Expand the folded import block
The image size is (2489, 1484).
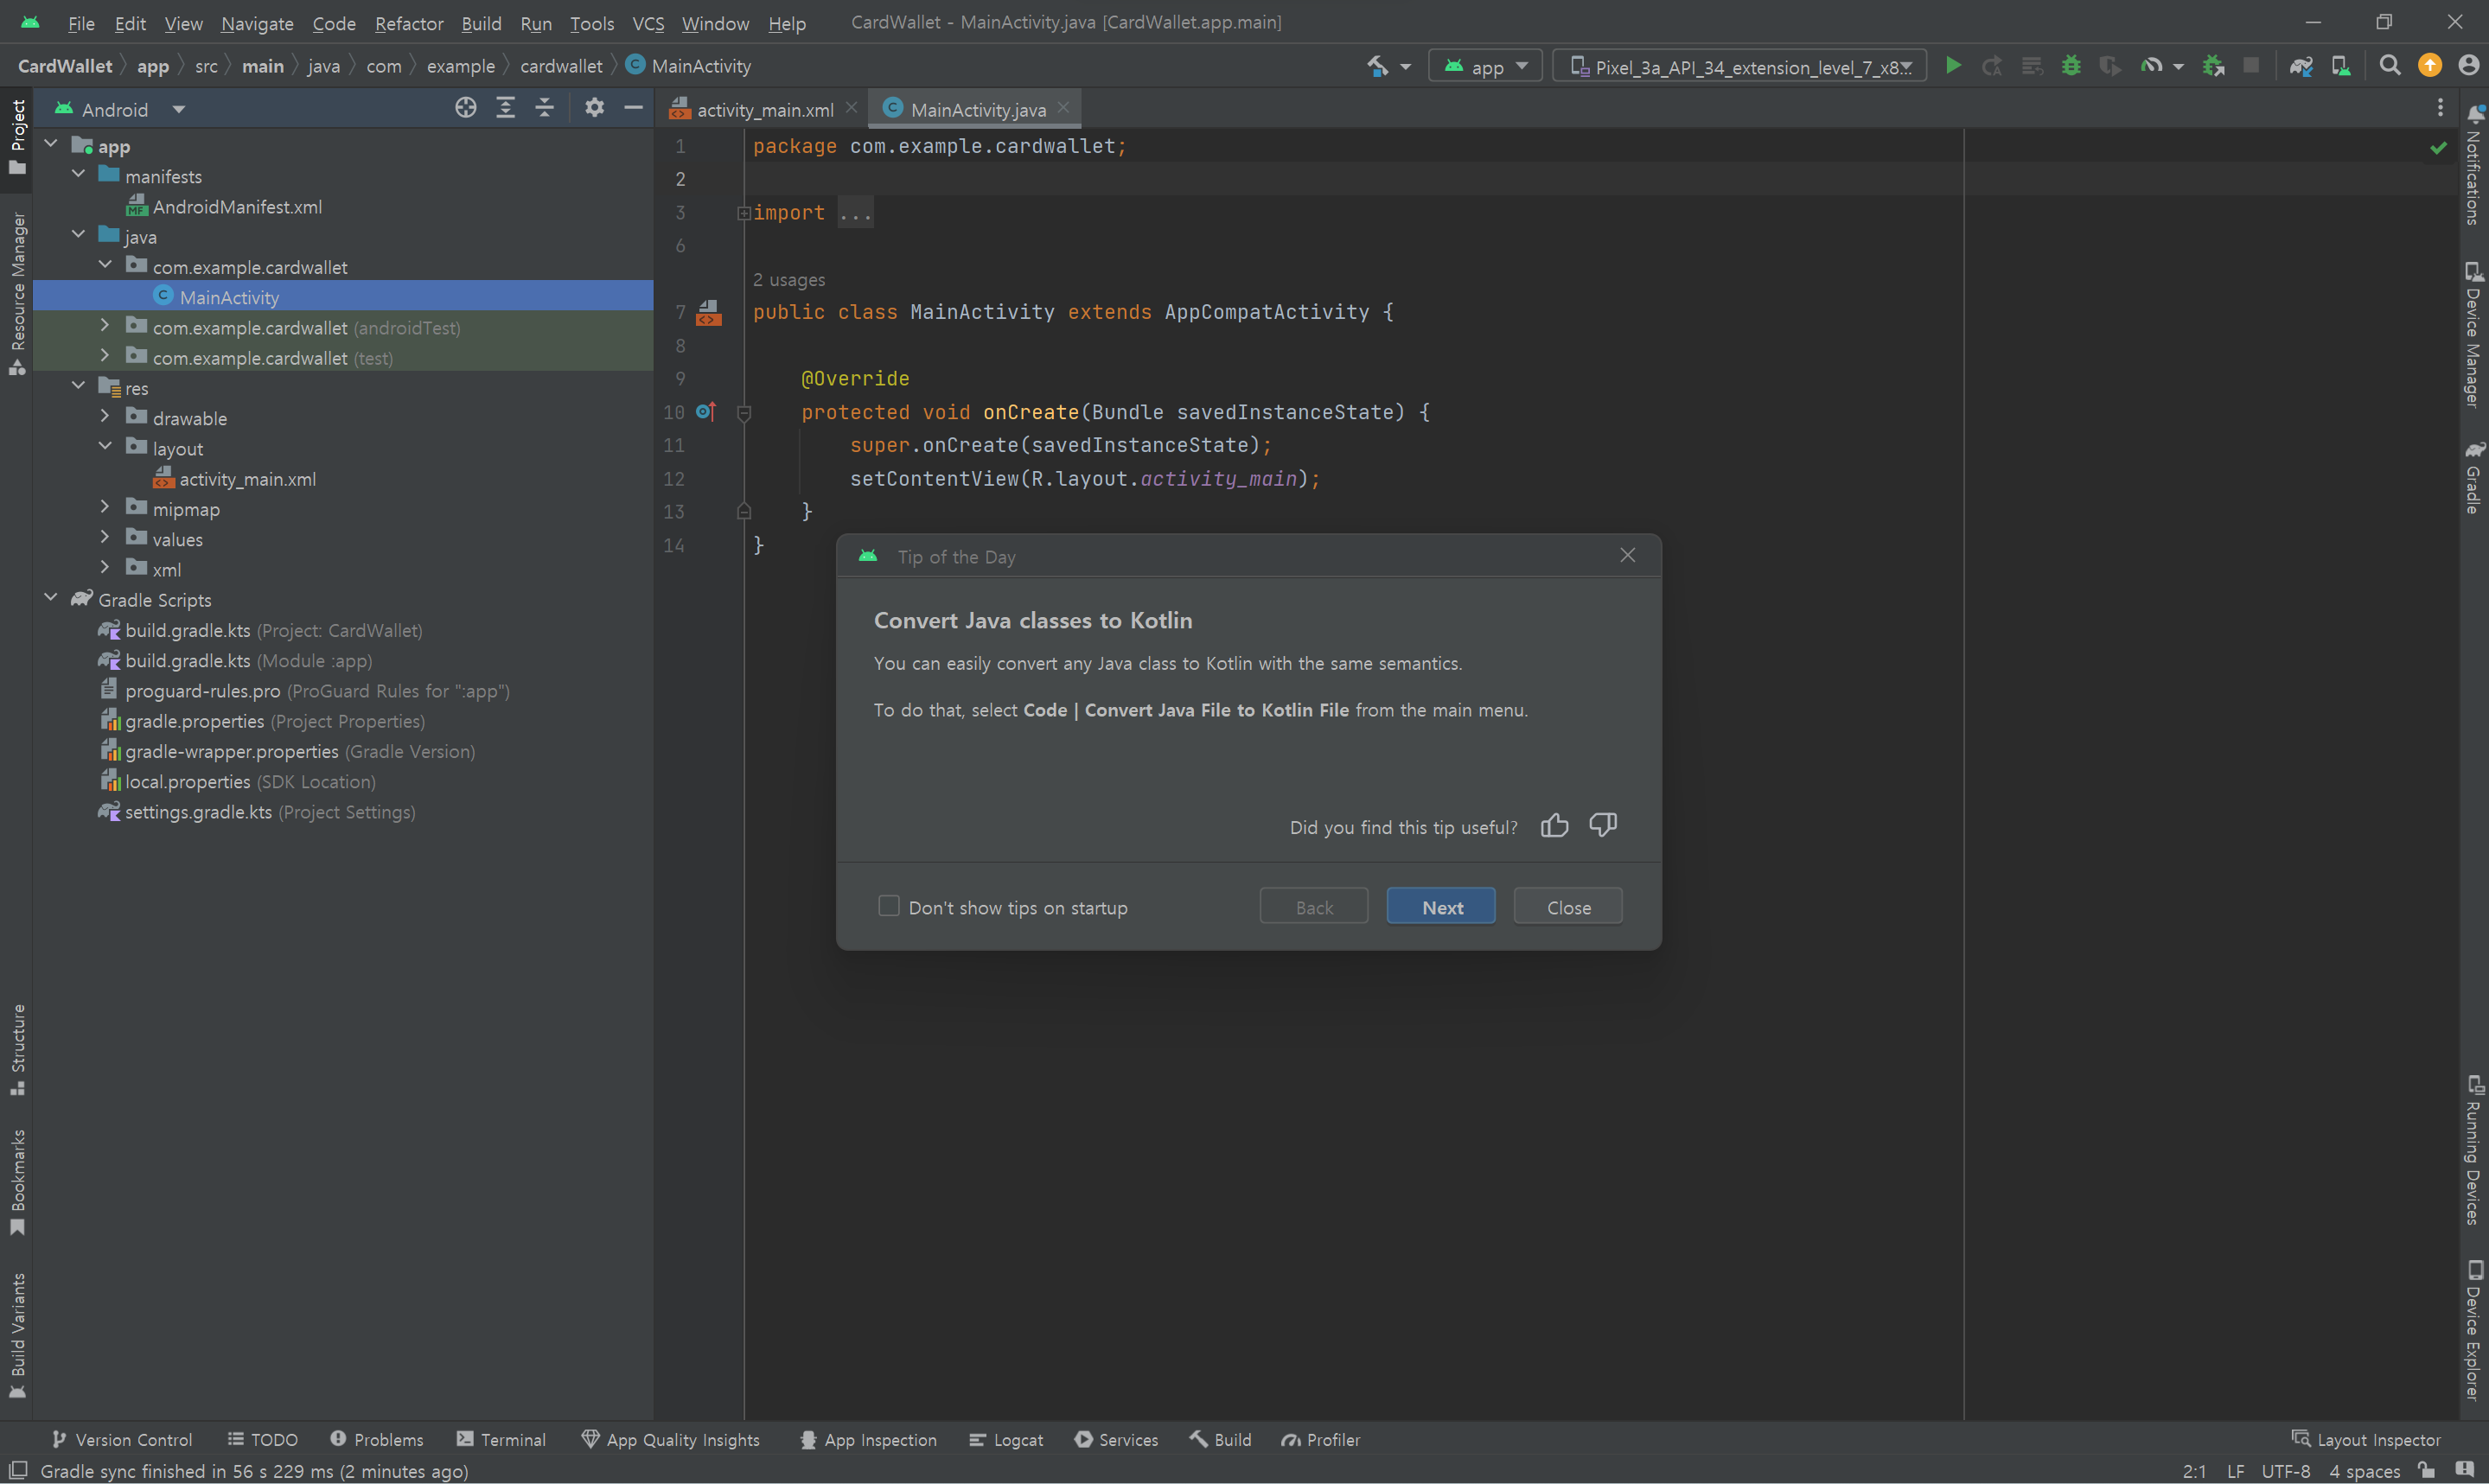pyautogui.click(x=744, y=213)
